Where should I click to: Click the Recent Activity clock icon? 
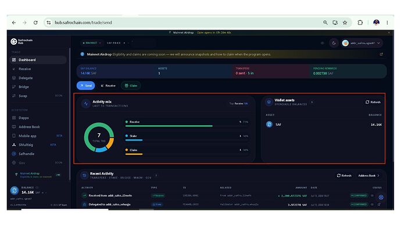point(84,175)
